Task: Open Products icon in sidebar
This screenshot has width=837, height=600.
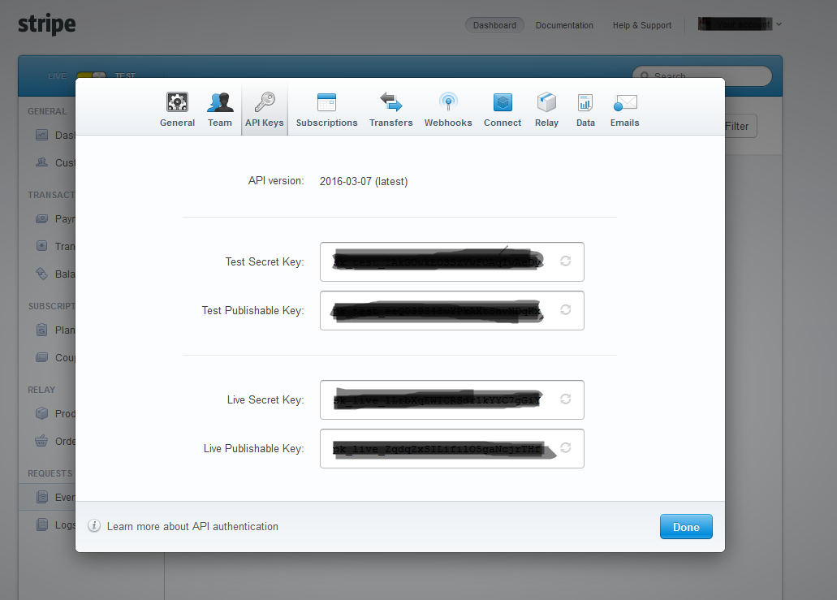Action: (41, 413)
